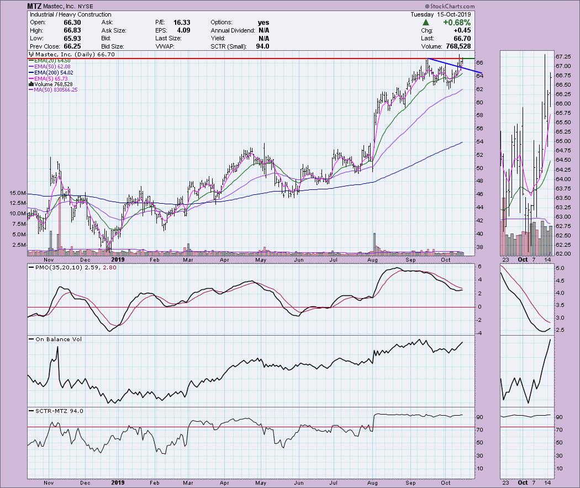Click the Options value yes

(x=263, y=23)
